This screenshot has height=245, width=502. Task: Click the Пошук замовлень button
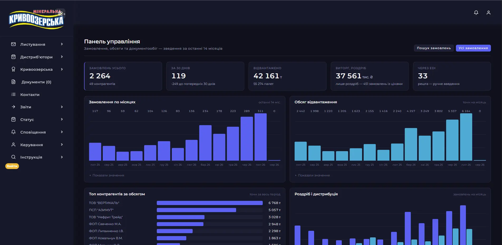[434, 48]
